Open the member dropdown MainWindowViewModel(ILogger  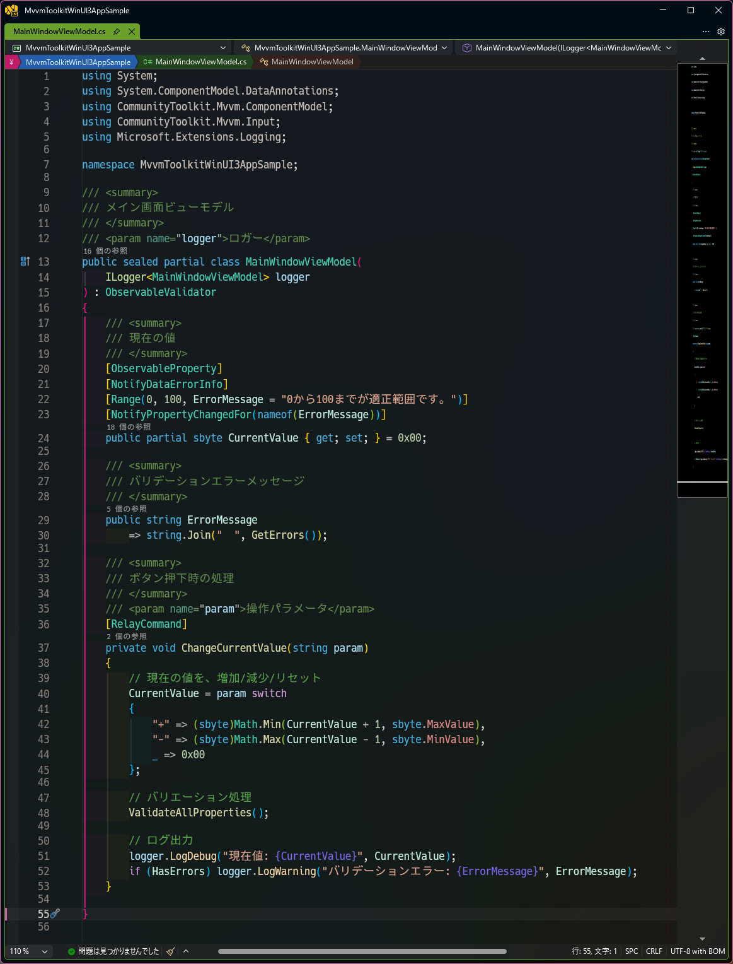click(x=567, y=48)
